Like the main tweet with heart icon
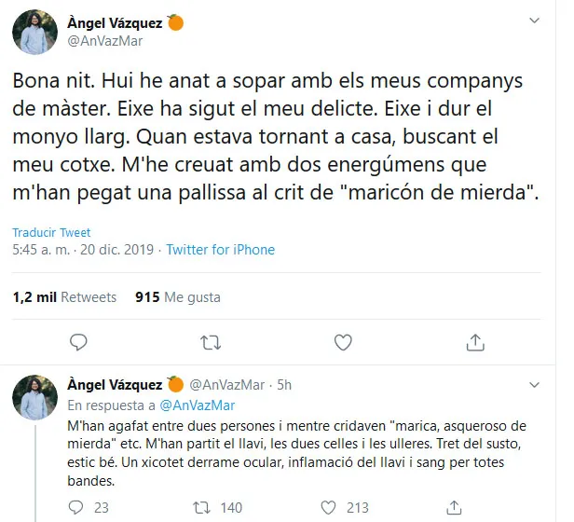The height and width of the screenshot is (522, 574). (x=343, y=342)
